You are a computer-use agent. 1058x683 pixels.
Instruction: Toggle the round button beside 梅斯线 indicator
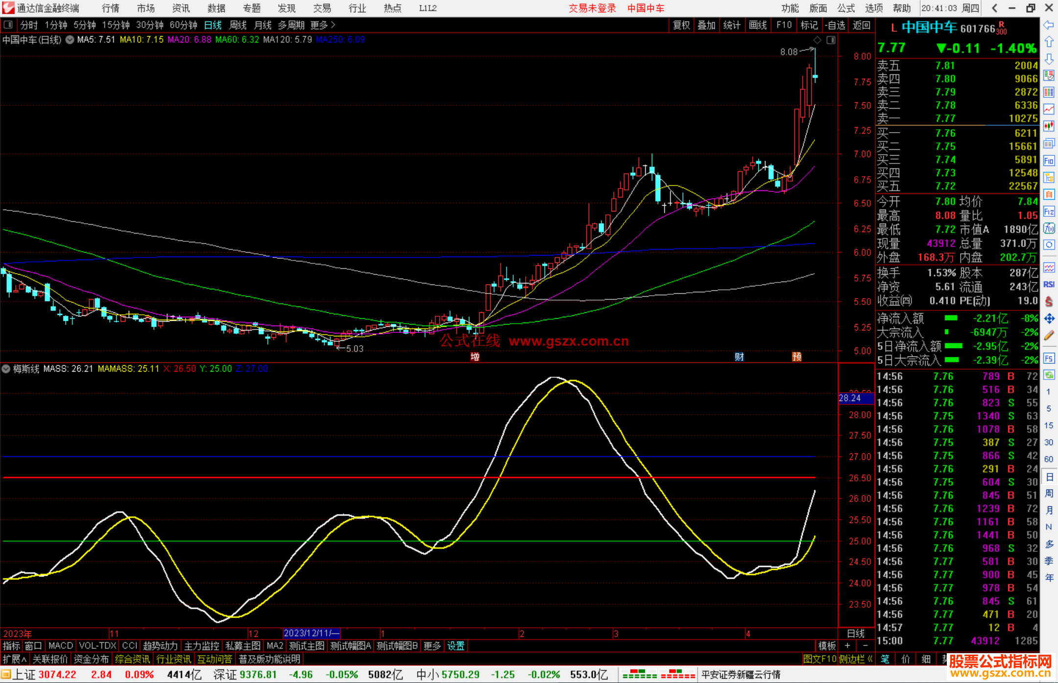click(x=6, y=369)
